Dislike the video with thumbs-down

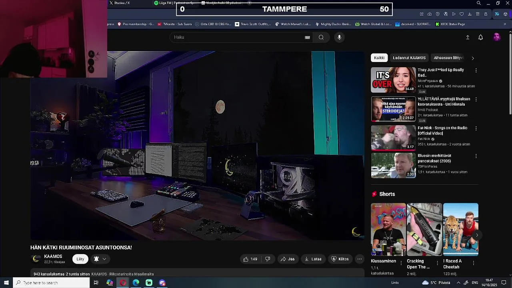(x=268, y=259)
